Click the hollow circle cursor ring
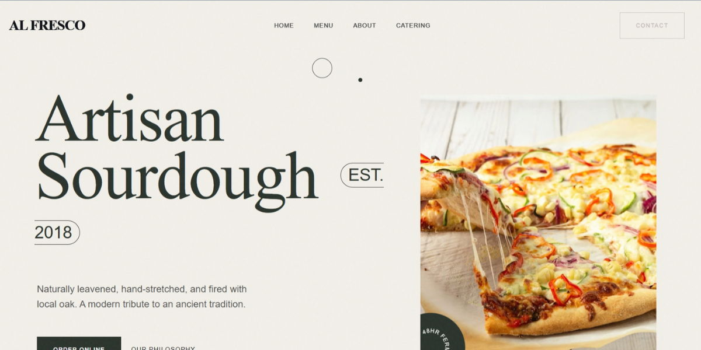701x350 pixels. tap(322, 68)
